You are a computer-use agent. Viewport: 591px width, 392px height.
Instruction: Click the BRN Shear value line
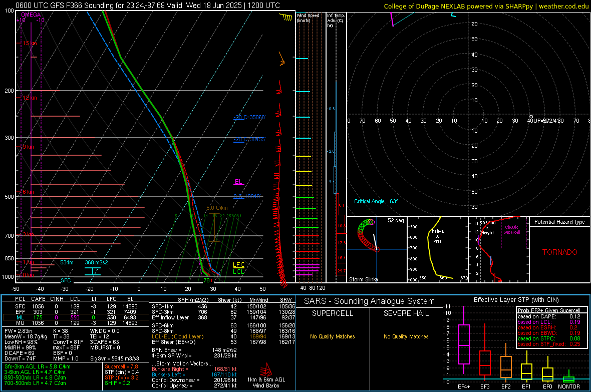pyautogui.click(x=194, y=350)
